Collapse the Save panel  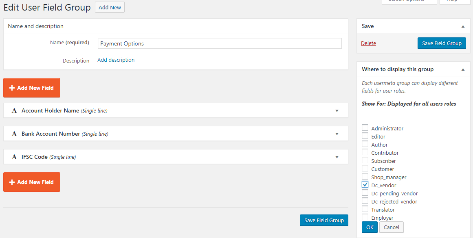(463, 26)
